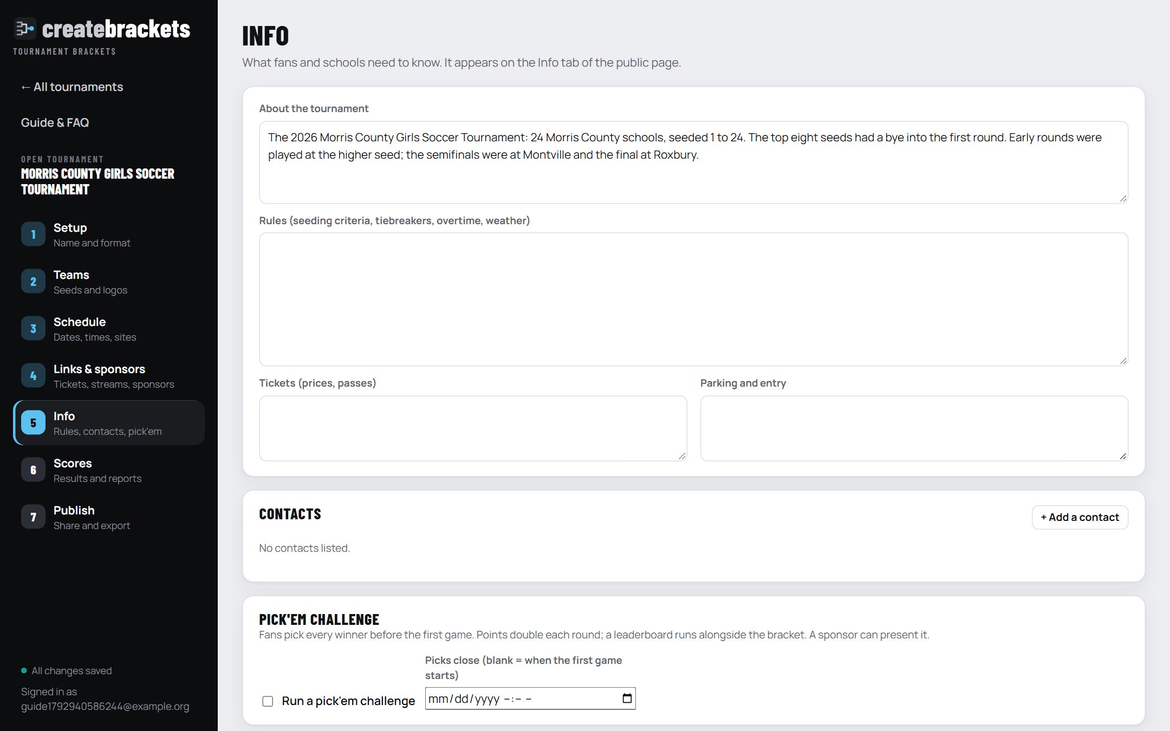Go to Teams – Seeds and logos
The image size is (1170, 731).
point(109,282)
